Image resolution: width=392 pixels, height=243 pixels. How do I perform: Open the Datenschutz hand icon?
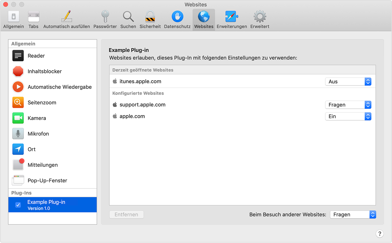[177, 16]
